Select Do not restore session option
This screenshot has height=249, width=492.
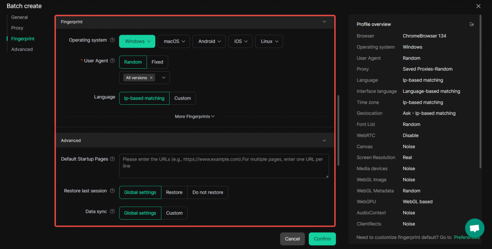pyautogui.click(x=208, y=192)
